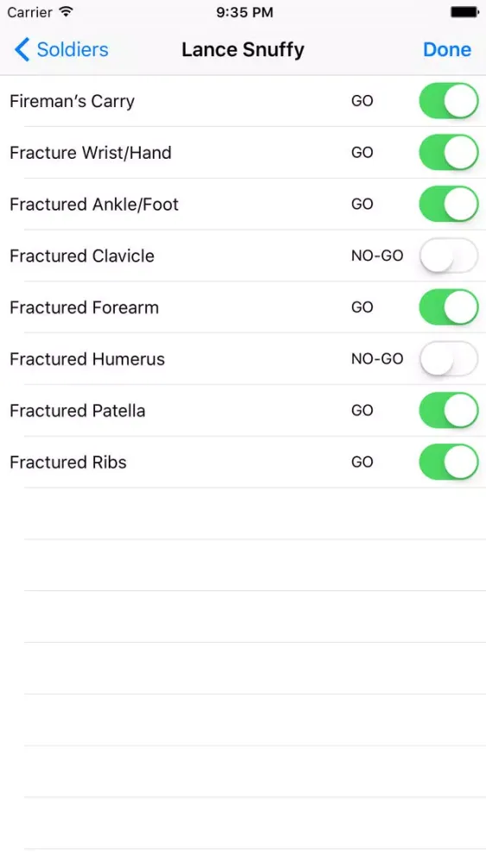Disable the Fractured Ankle/Foot toggle
This screenshot has width=486, height=863.
[x=449, y=205]
